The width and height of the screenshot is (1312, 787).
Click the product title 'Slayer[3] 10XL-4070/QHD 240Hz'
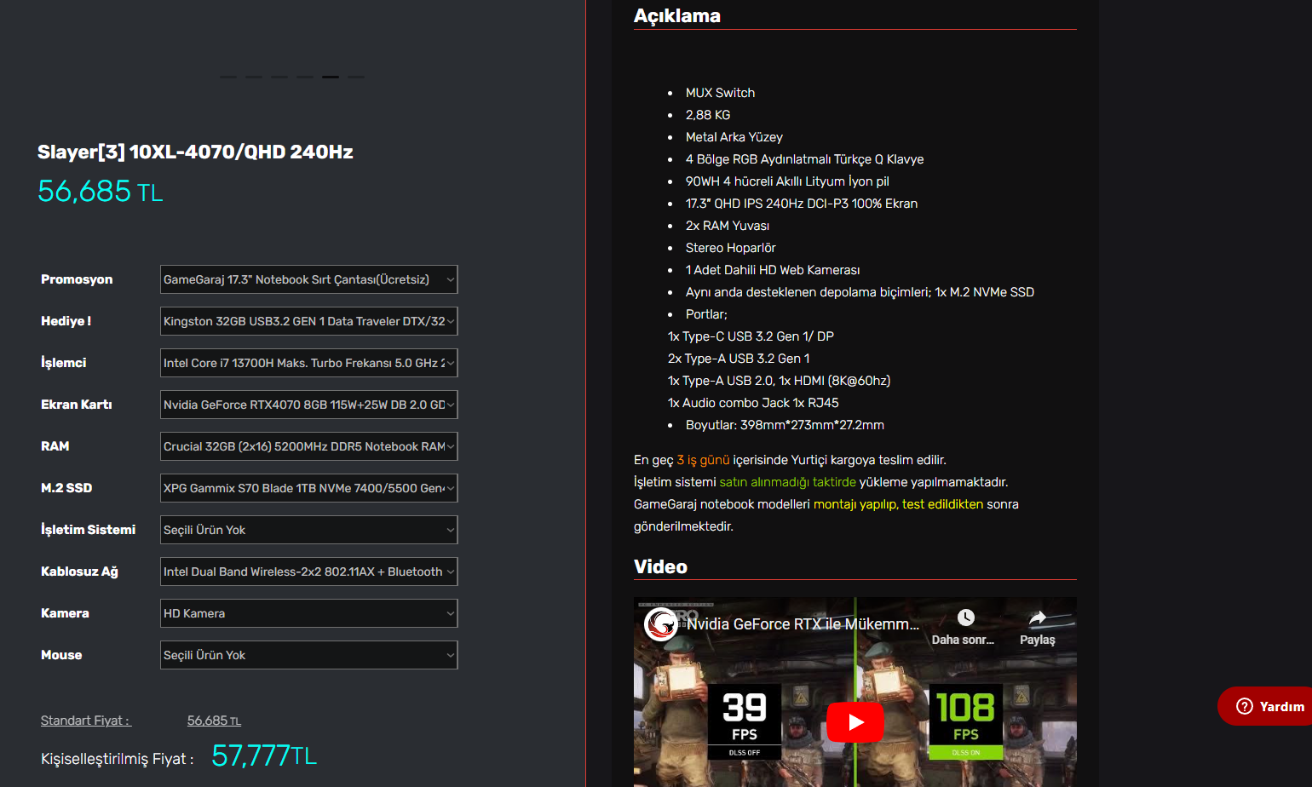tap(195, 152)
